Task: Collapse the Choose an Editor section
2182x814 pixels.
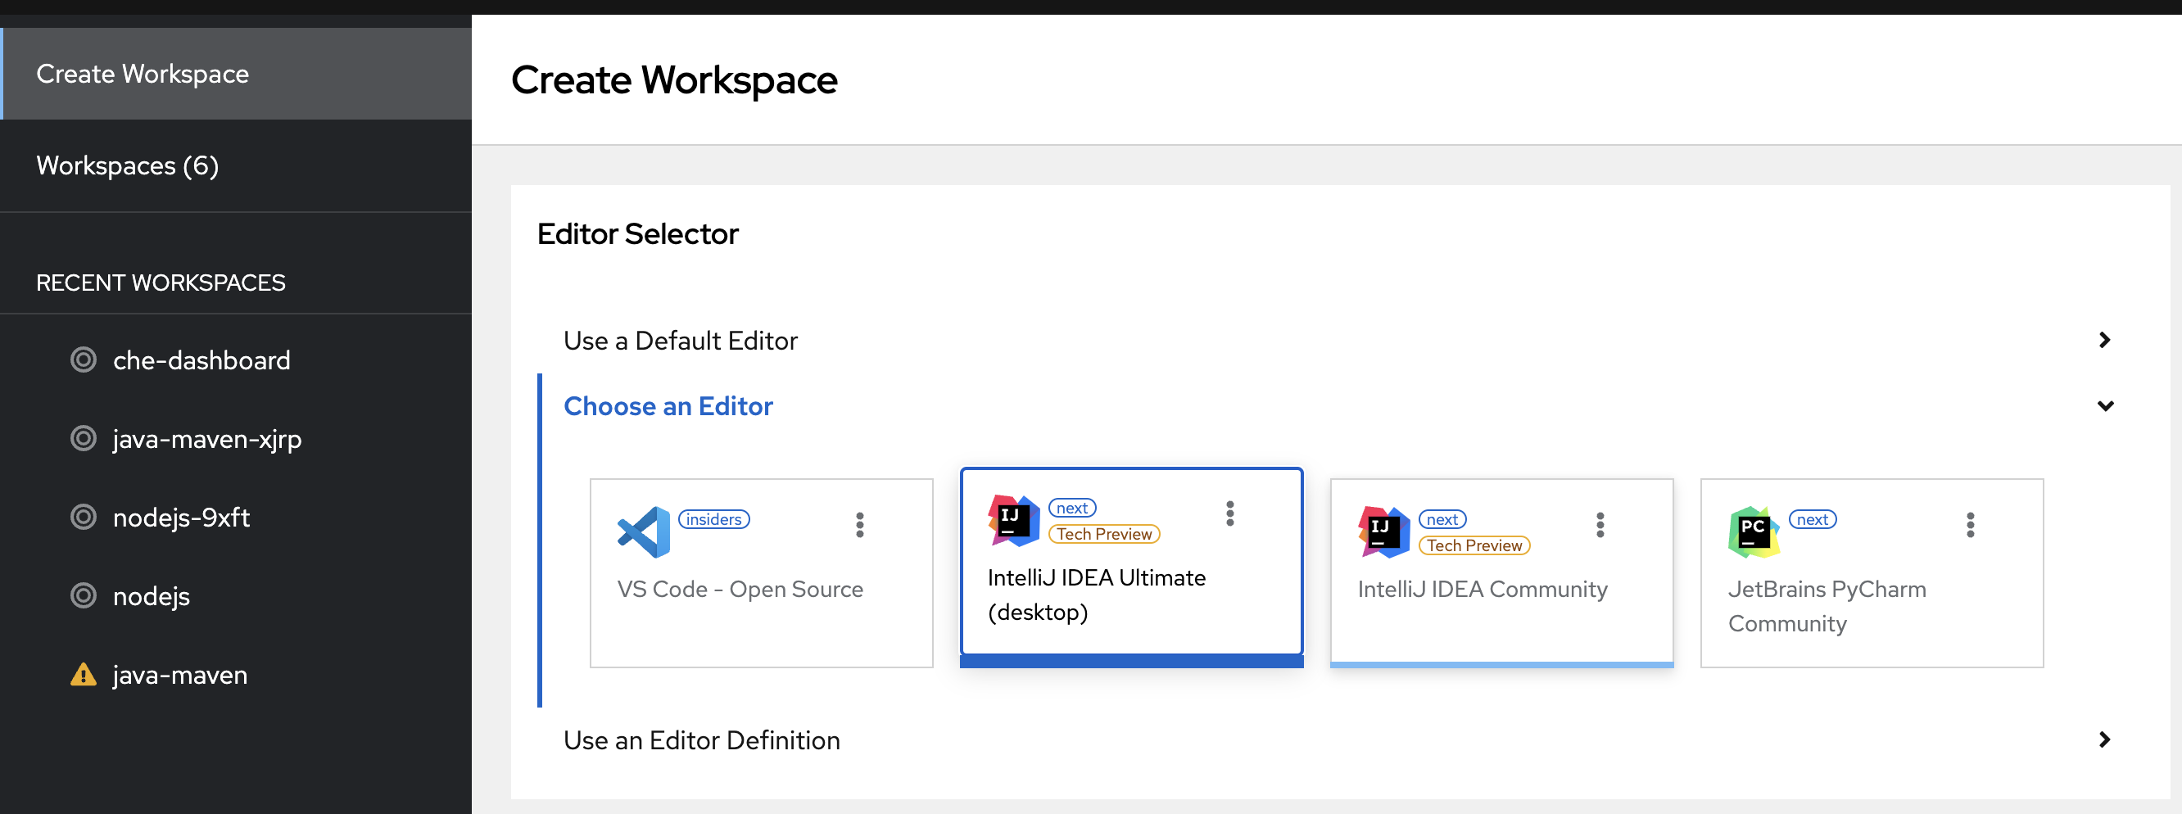Action: 2106,405
